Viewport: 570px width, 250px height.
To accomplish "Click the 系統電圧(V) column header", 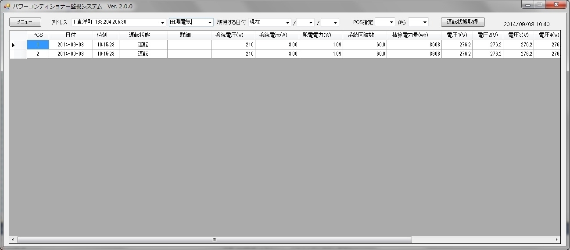I will [x=233, y=35].
